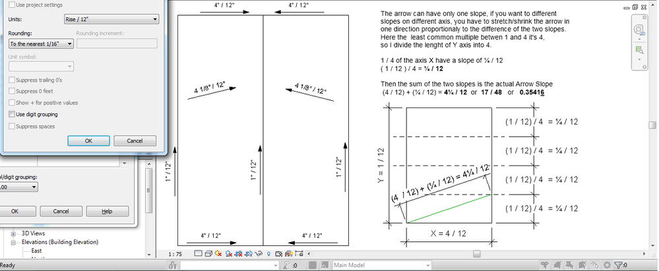
Task: Click the Detail Level icon in view bar
Action: [199, 253]
